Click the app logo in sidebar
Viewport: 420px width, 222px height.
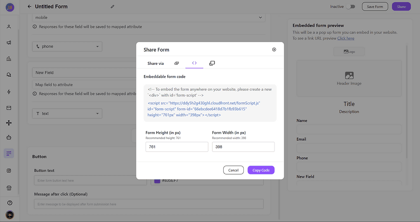click(10, 7)
